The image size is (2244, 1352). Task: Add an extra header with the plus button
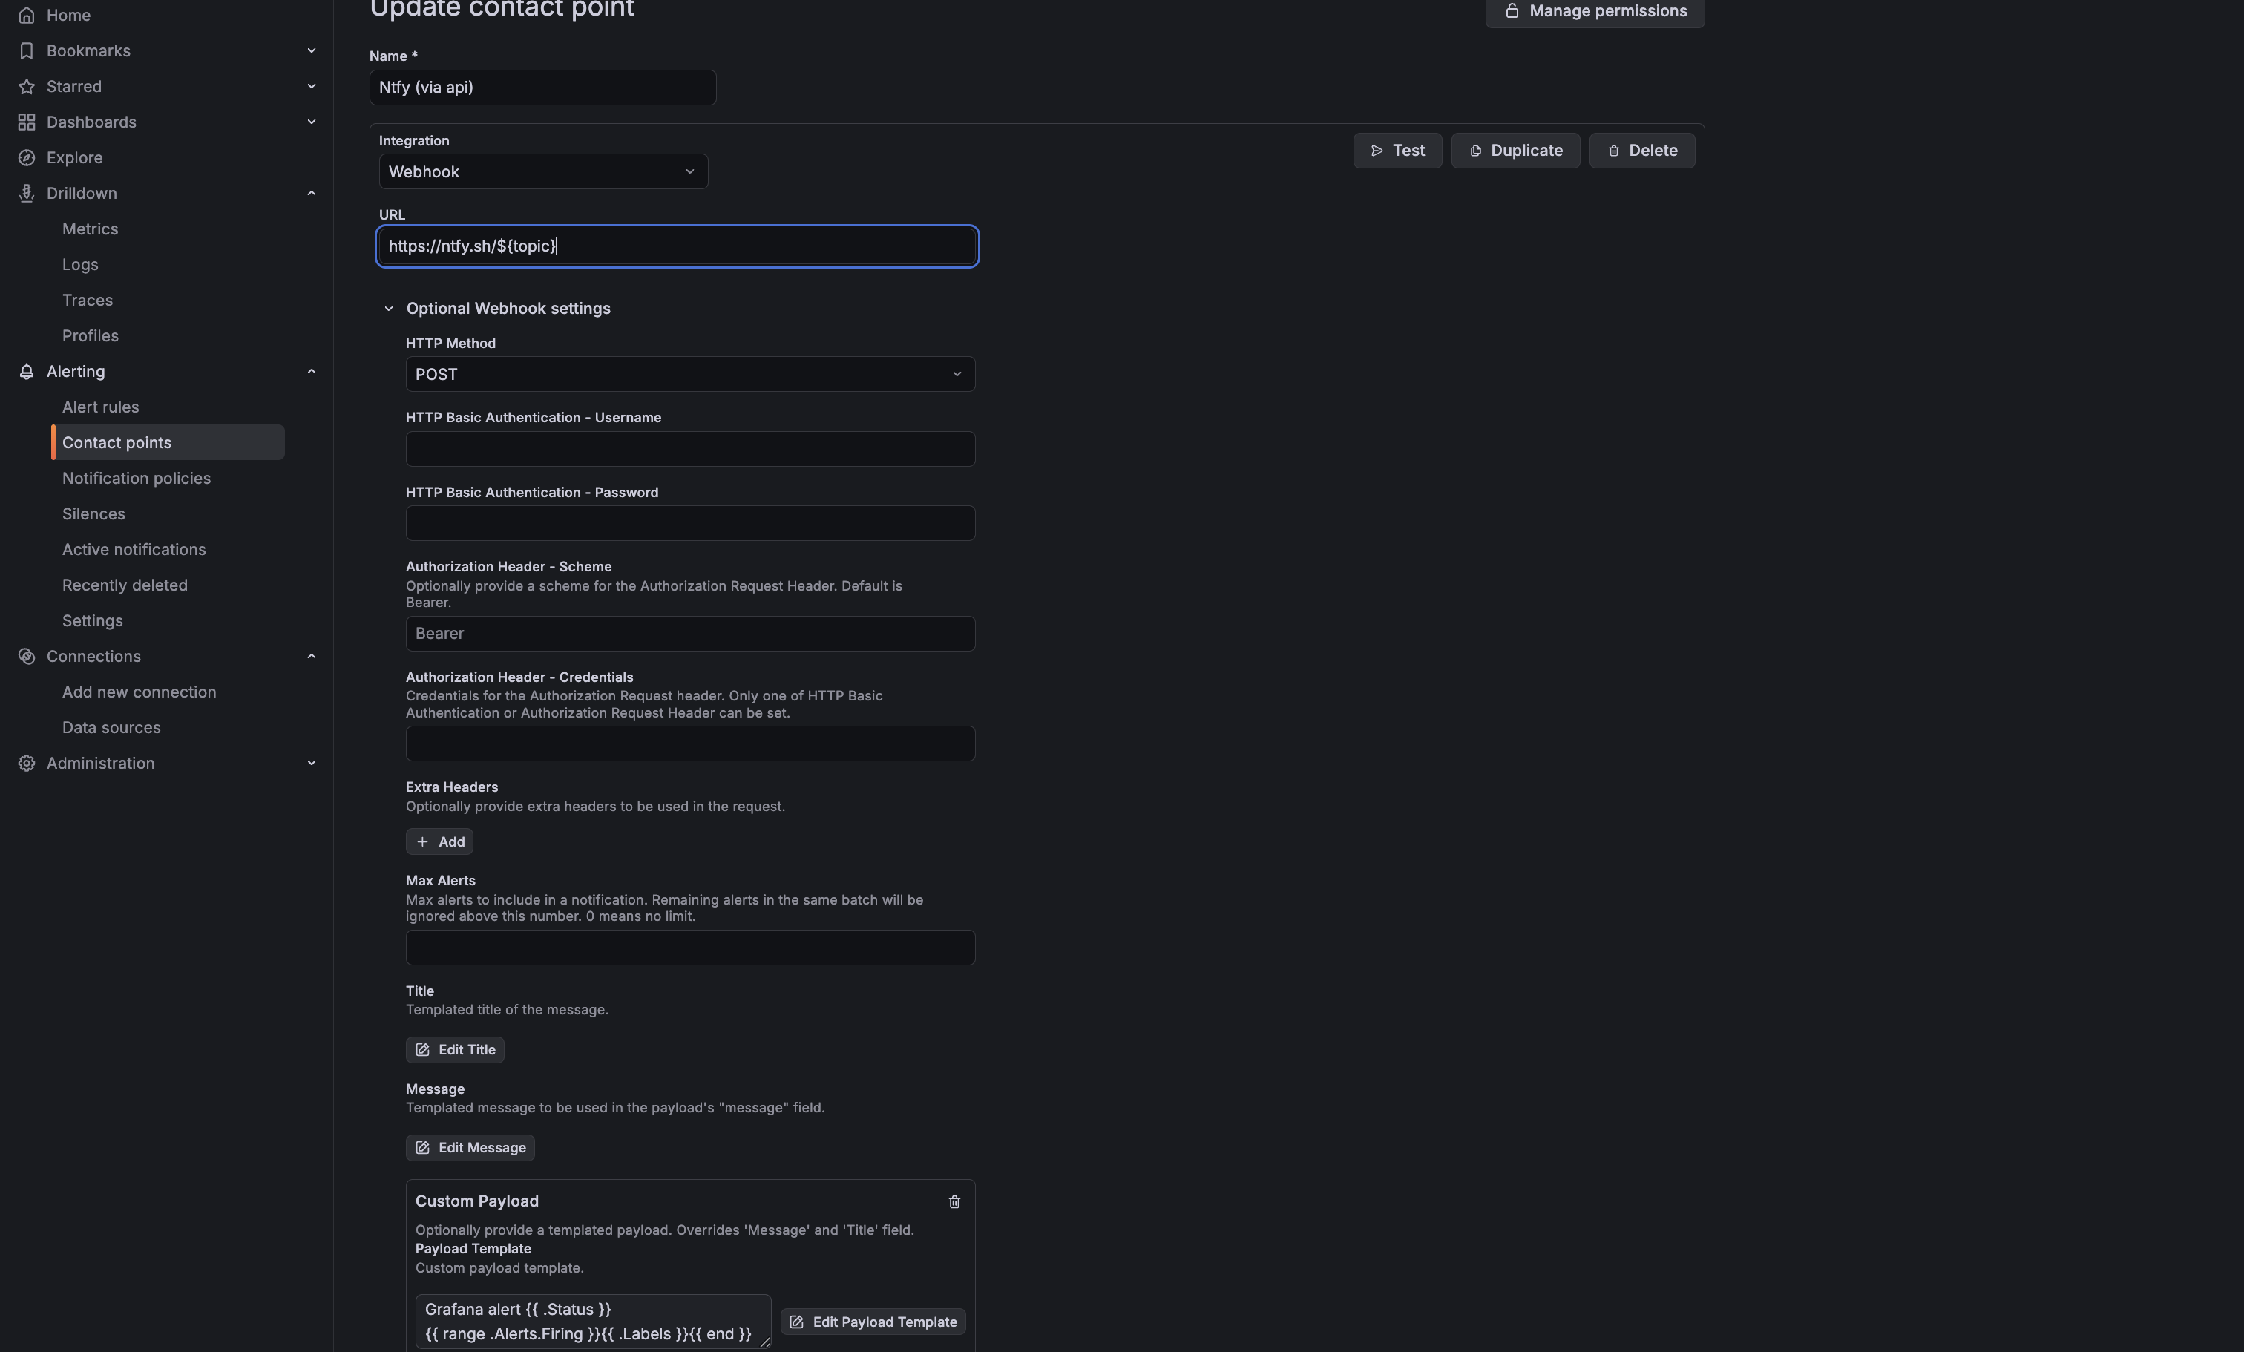(439, 841)
